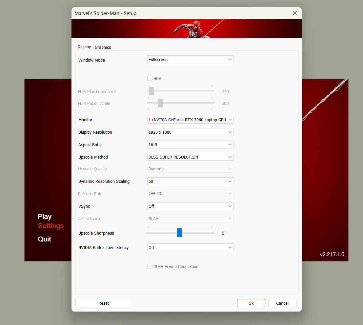Open the NVIDIA Reflex Low Latency dropdown
The width and height of the screenshot is (363, 325).
click(190, 247)
